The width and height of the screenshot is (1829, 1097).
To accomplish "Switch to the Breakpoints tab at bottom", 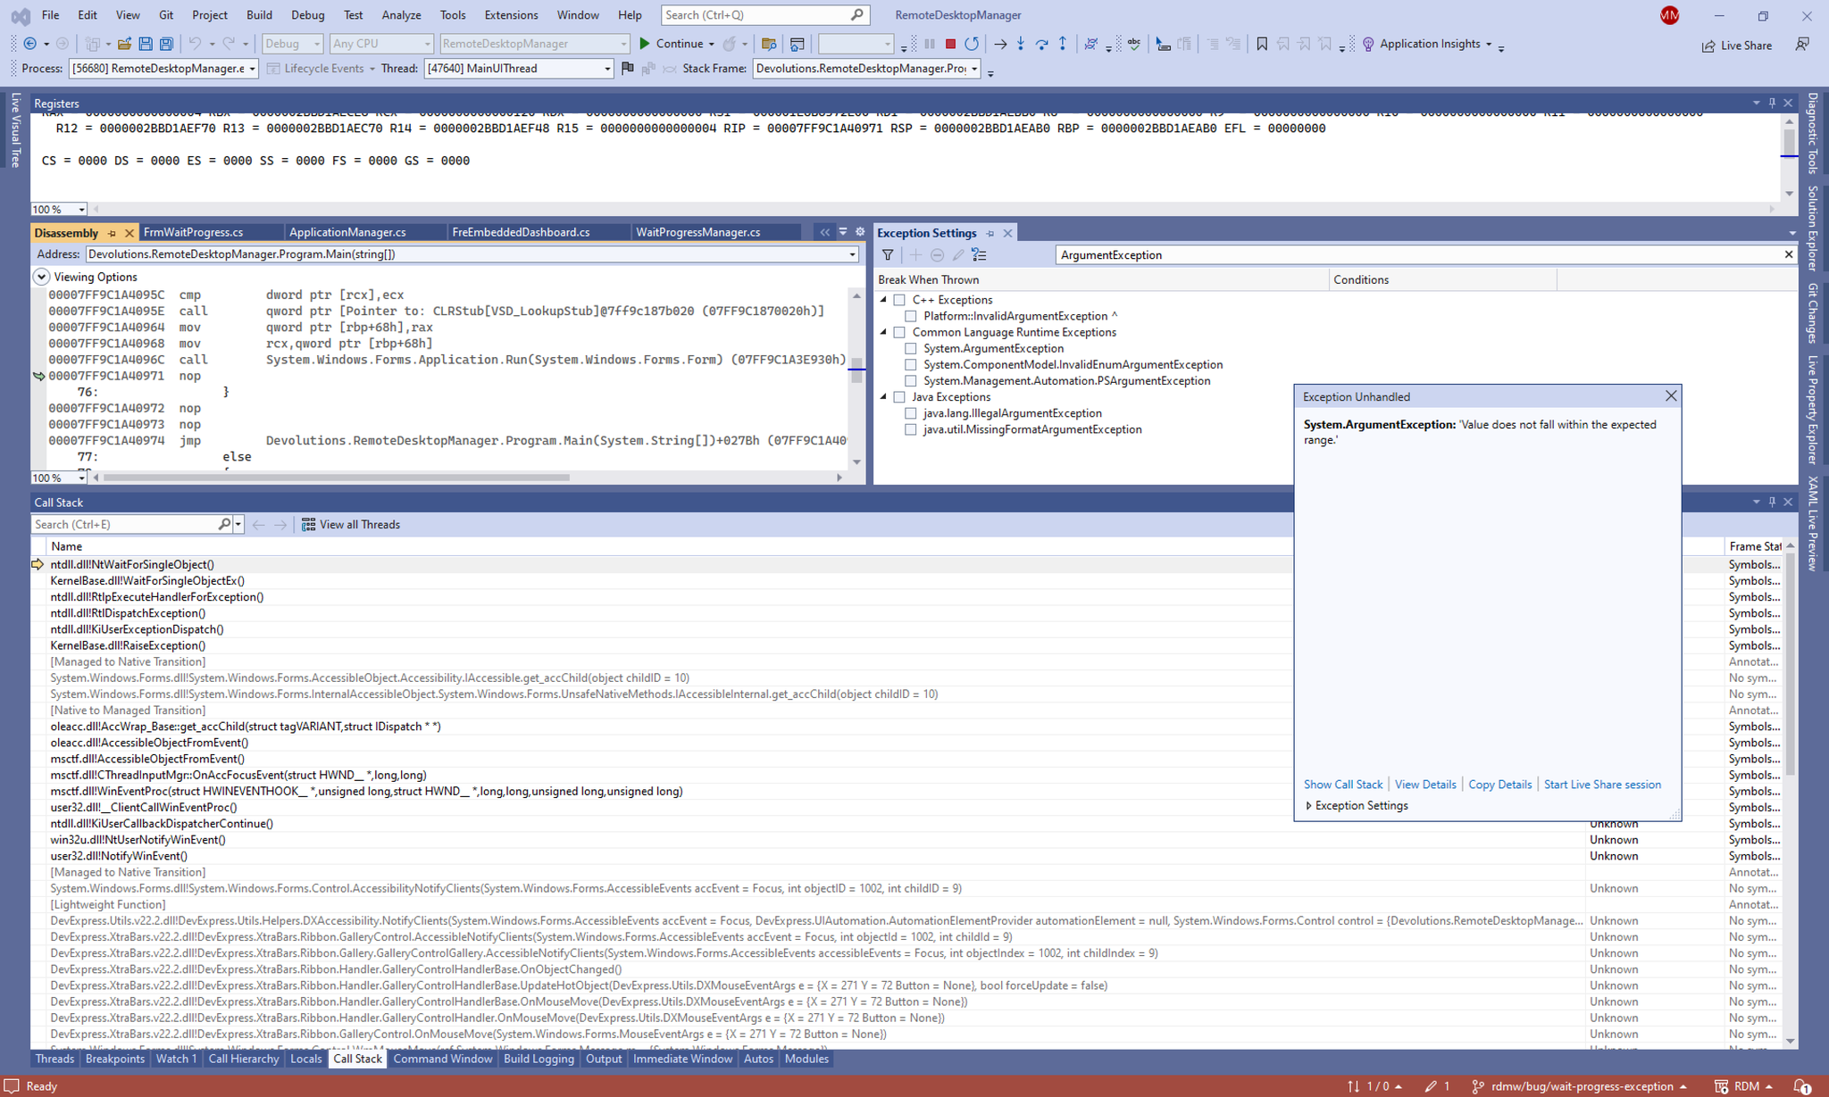I will click(x=114, y=1059).
